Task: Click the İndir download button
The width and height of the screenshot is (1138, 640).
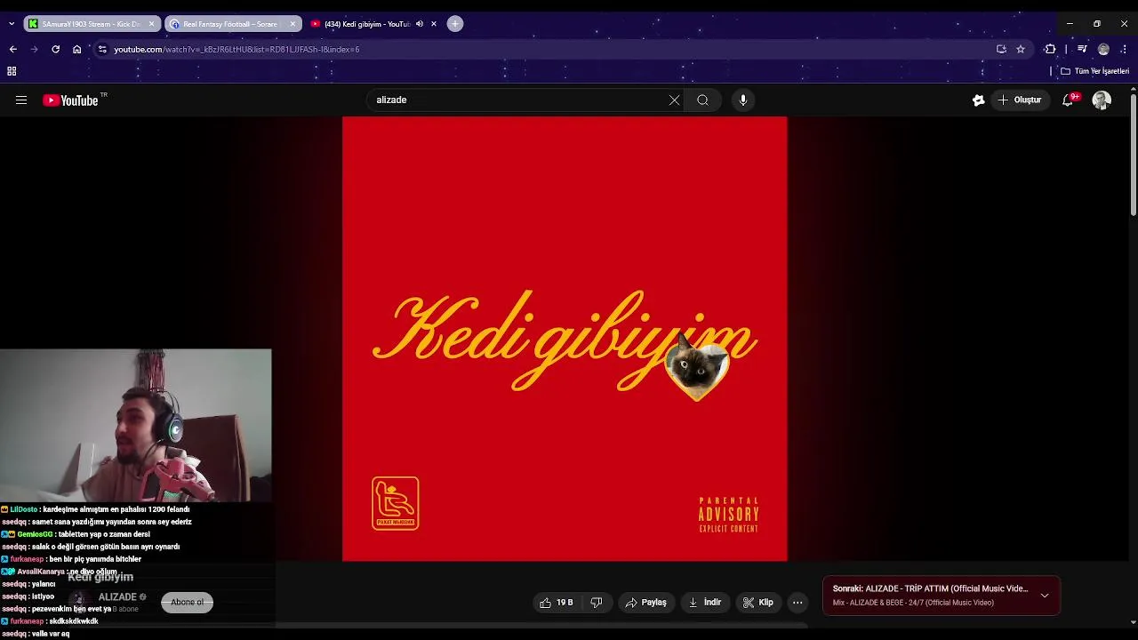Action: tap(704, 603)
